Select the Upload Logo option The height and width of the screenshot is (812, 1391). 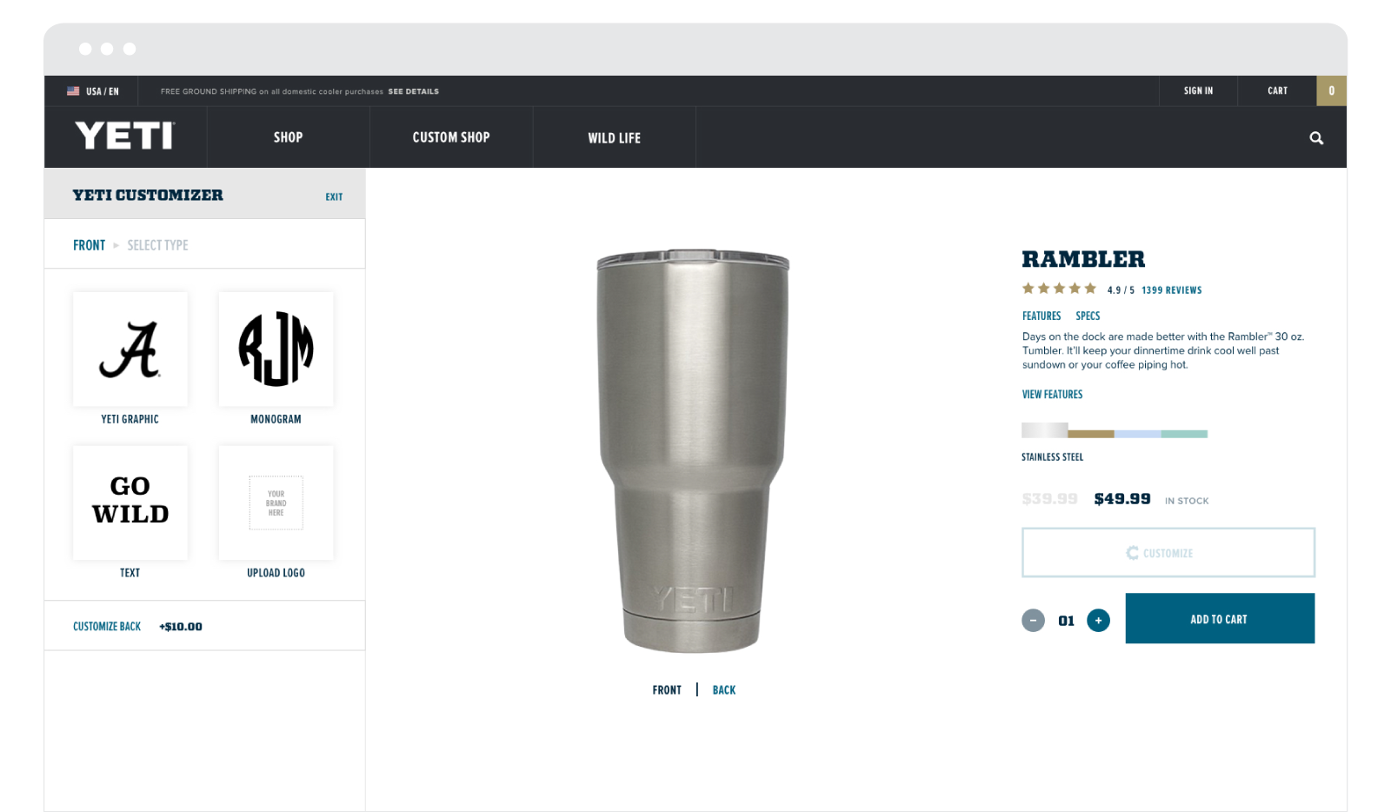point(276,503)
